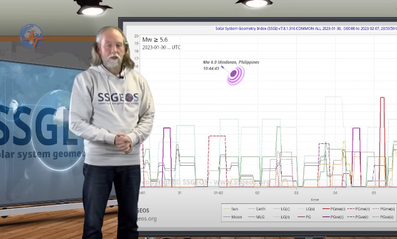Select the LG(c) legend entry

[x=281, y=209]
